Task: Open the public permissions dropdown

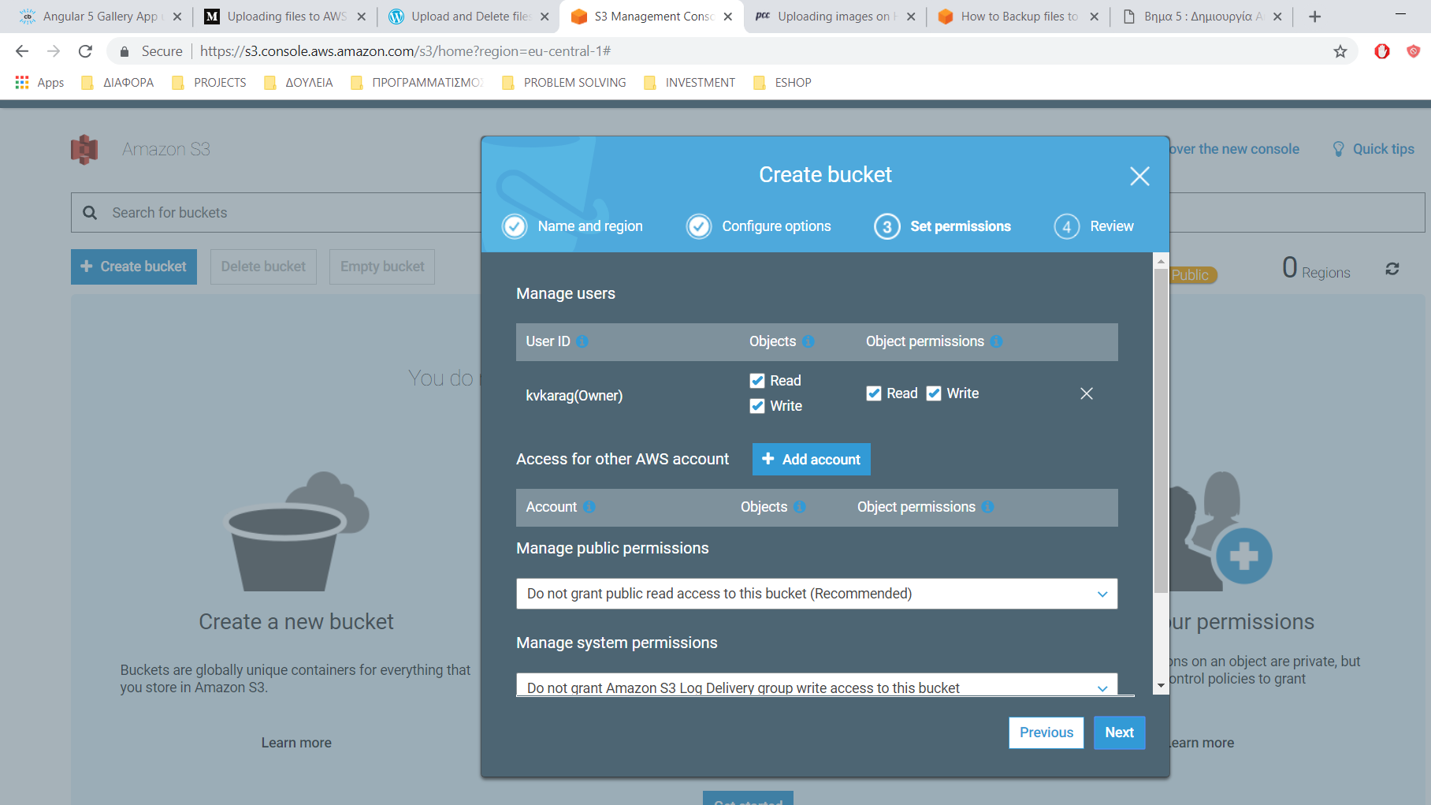Action: (x=817, y=594)
